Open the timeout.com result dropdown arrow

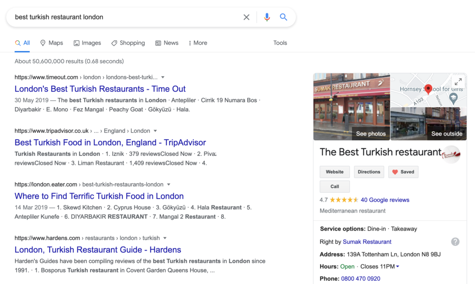tap(163, 77)
